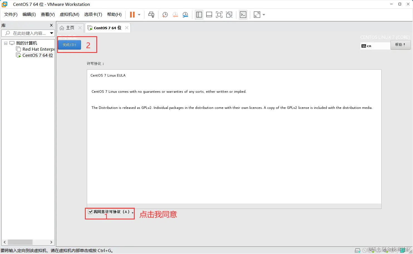The height and width of the screenshot is (254, 413).
Task: Click the 完成(D) done button
Action: pos(69,45)
